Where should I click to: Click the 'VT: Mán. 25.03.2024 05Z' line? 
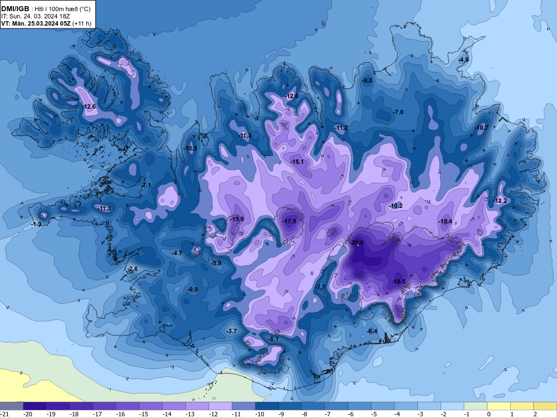(x=36, y=24)
